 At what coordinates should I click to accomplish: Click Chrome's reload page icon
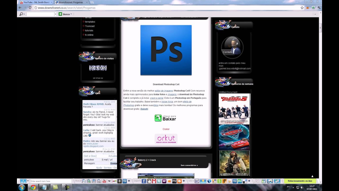[x=30, y=8]
